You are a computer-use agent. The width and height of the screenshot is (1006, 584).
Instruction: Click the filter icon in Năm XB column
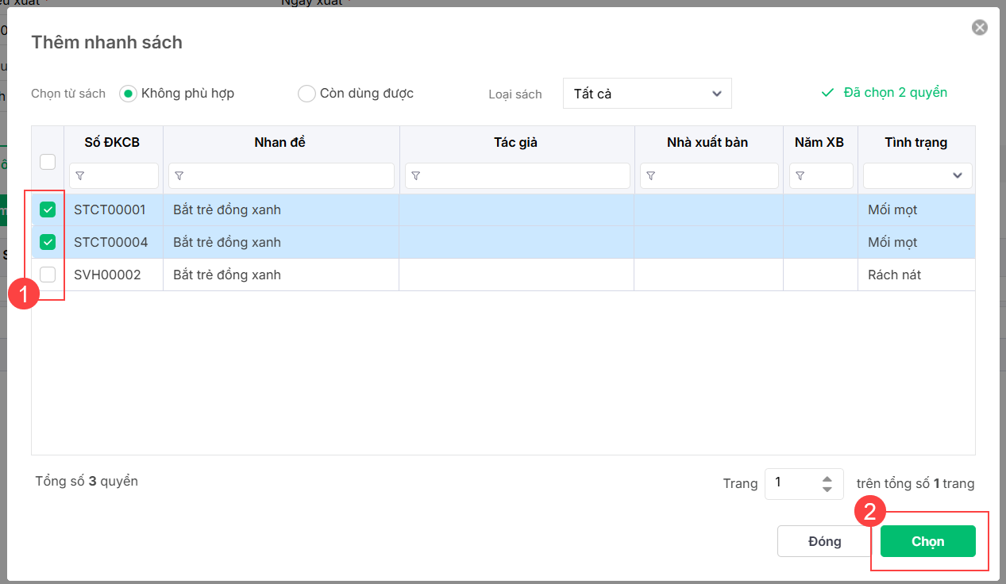pos(800,176)
